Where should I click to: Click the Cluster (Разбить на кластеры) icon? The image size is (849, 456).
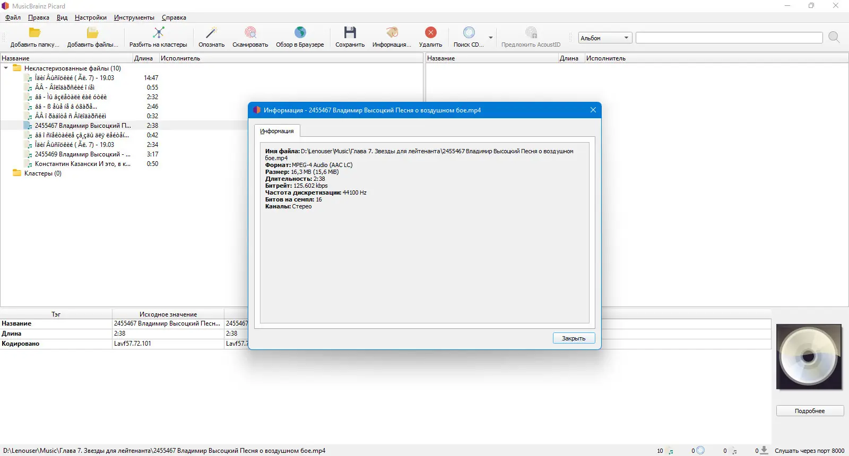(158, 32)
